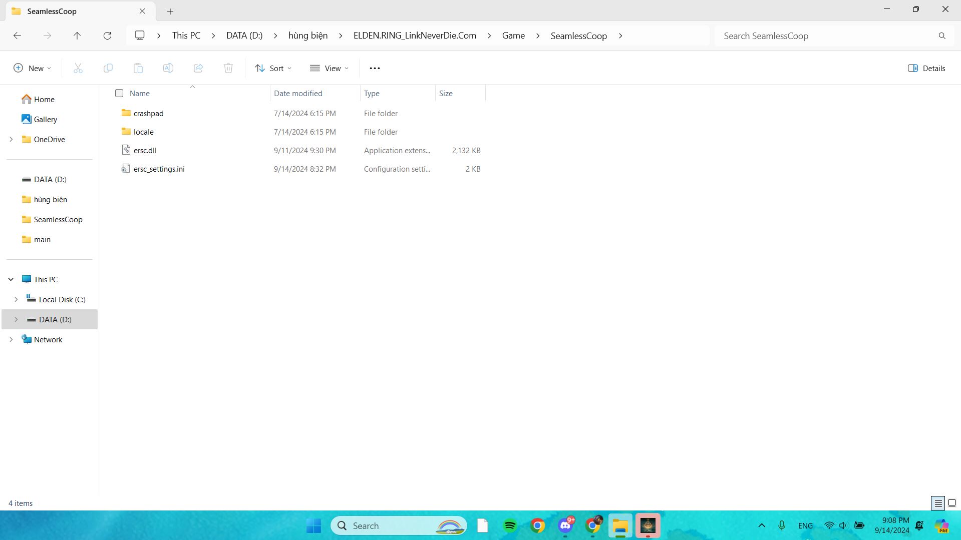The width and height of the screenshot is (961, 540).
Task: Select the ersc_settings.ini file
Action: 159,169
